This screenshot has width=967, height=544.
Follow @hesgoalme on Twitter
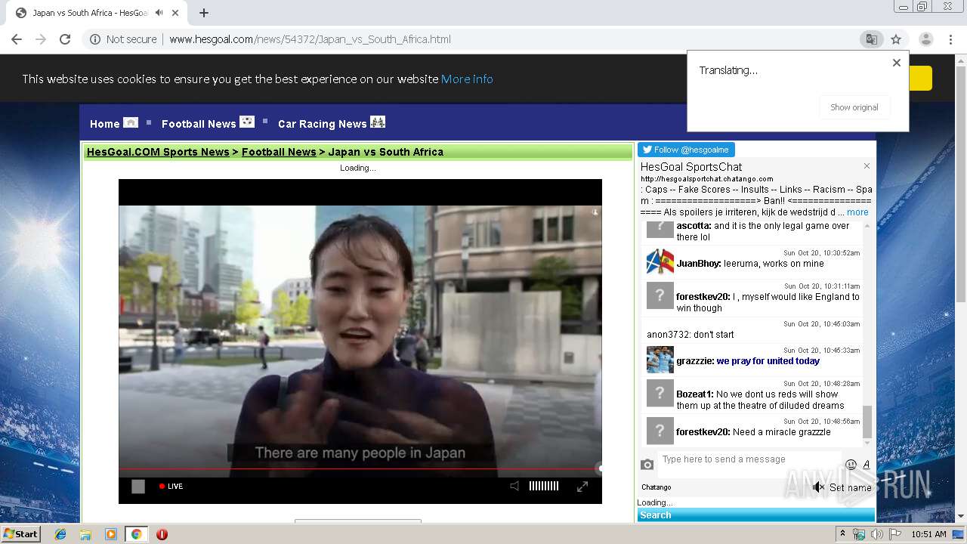(x=686, y=150)
